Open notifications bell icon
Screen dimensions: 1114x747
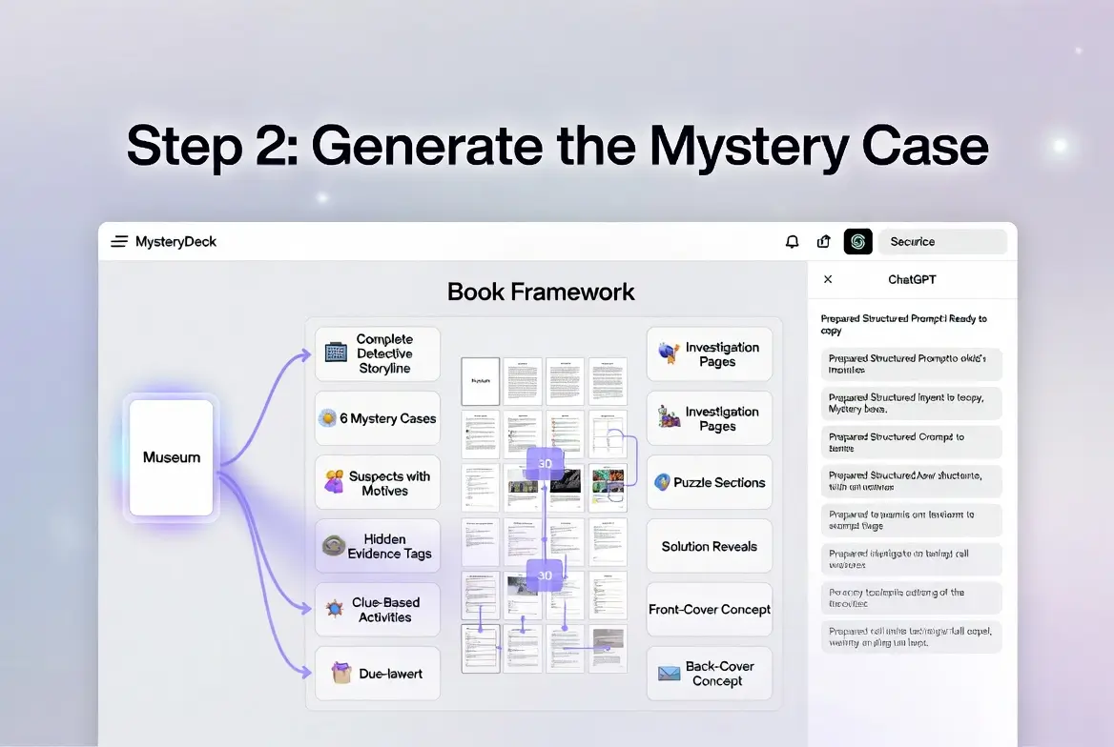click(792, 241)
